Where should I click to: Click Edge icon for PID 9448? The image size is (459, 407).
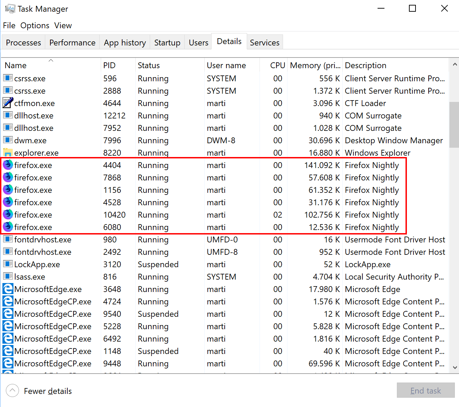tap(8, 363)
